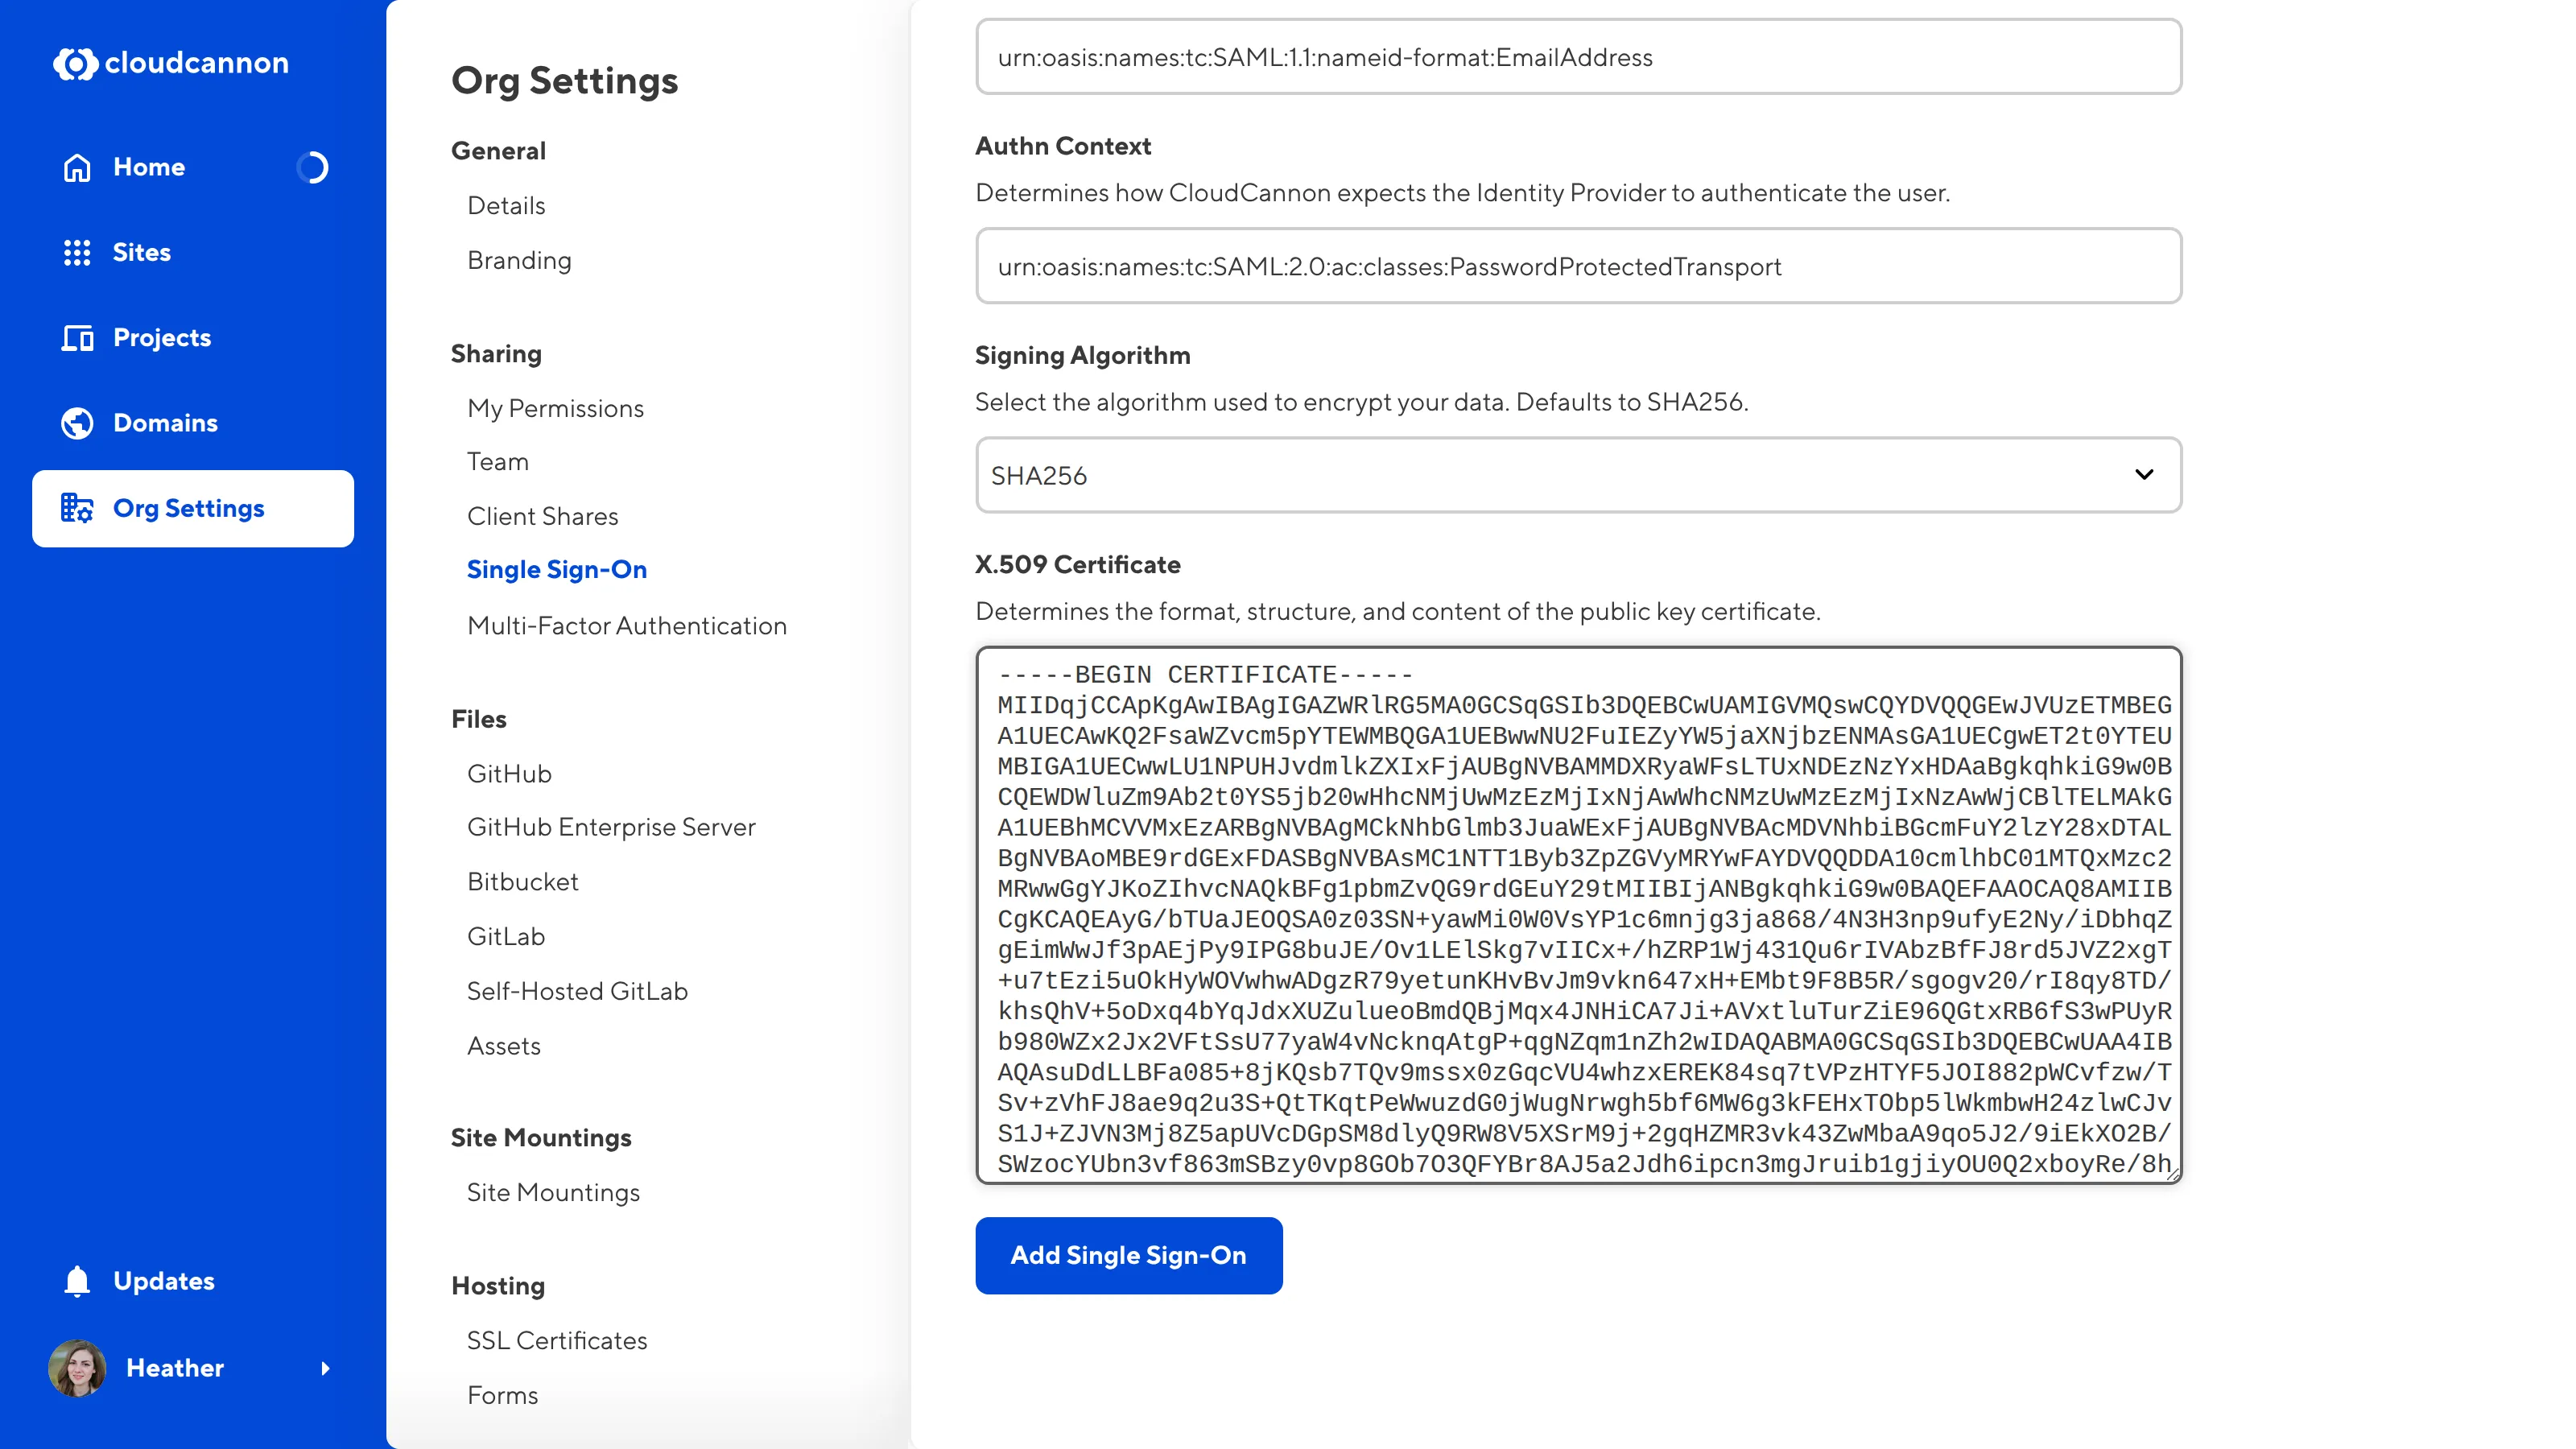The image size is (2576, 1449).
Task: Open GitHub under Files
Action: point(509,773)
